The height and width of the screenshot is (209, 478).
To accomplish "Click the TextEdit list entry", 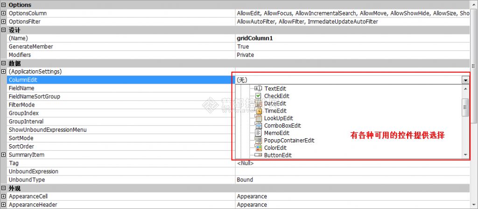I will 275,88.
